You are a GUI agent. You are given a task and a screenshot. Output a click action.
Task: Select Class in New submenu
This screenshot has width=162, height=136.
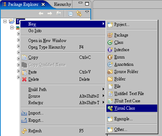(132, 42)
